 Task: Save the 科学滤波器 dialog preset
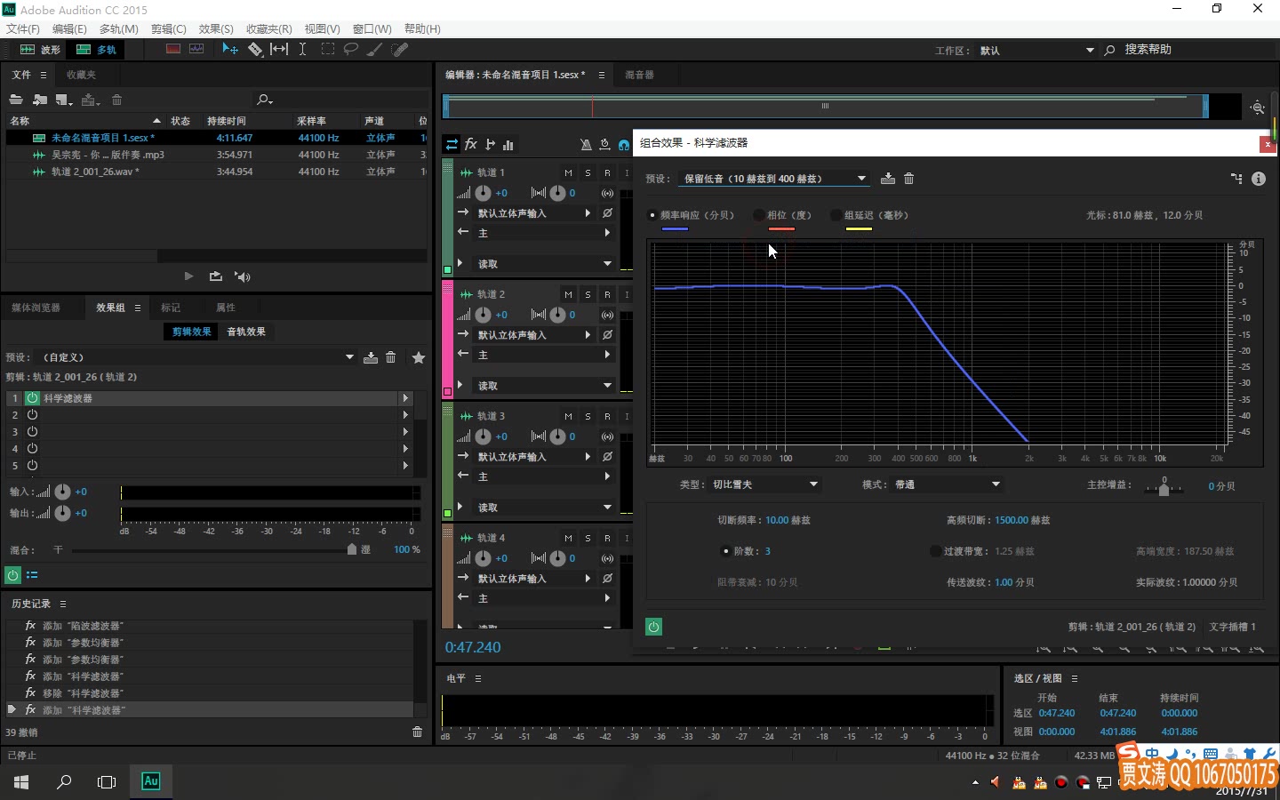[x=888, y=179]
